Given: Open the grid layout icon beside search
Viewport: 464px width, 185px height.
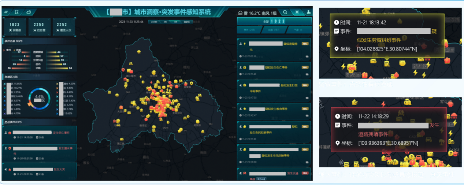Looking at the screenshot, I should pyautogui.click(x=297, y=12).
